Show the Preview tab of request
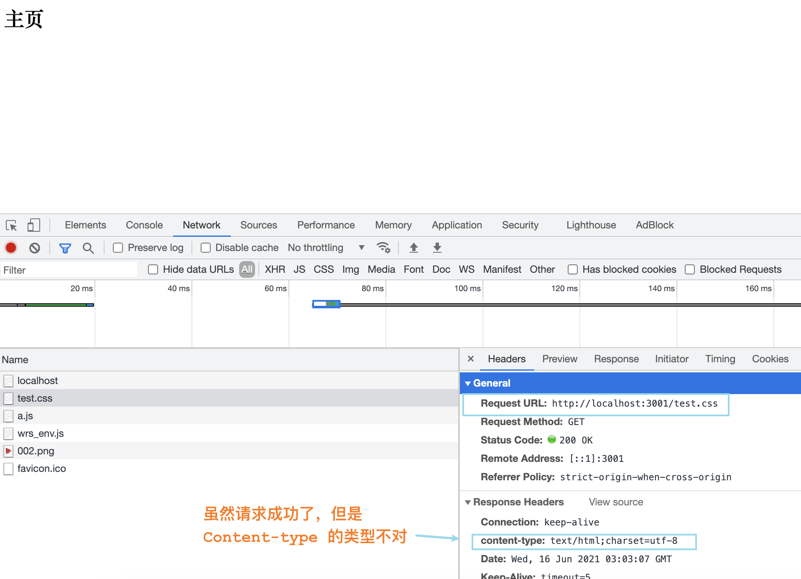Viewport: 801px width, 579px height. [560, 359]
